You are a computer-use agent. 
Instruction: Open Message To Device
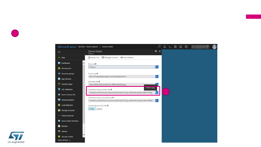coord(110,58)
